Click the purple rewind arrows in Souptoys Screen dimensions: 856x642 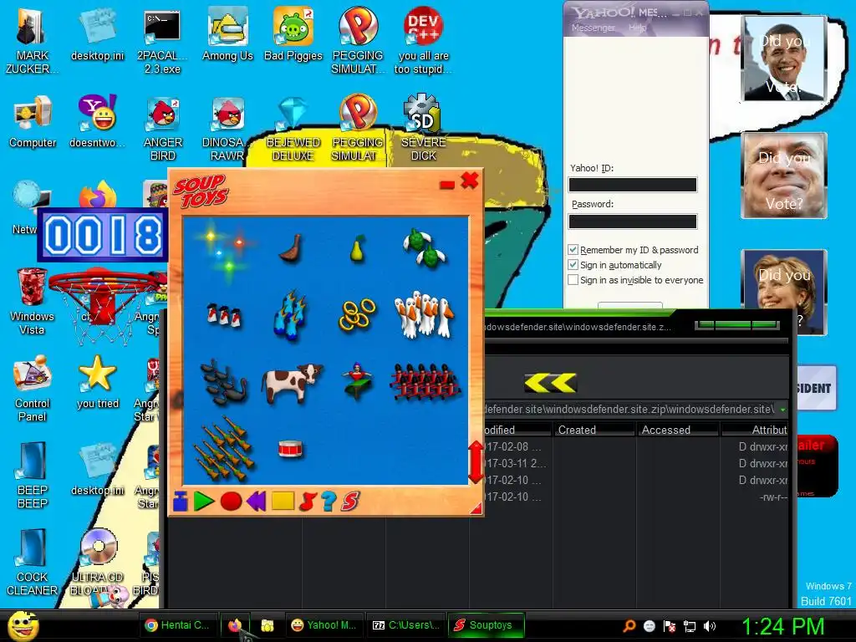pyautogui.click(x=256, y=502)
